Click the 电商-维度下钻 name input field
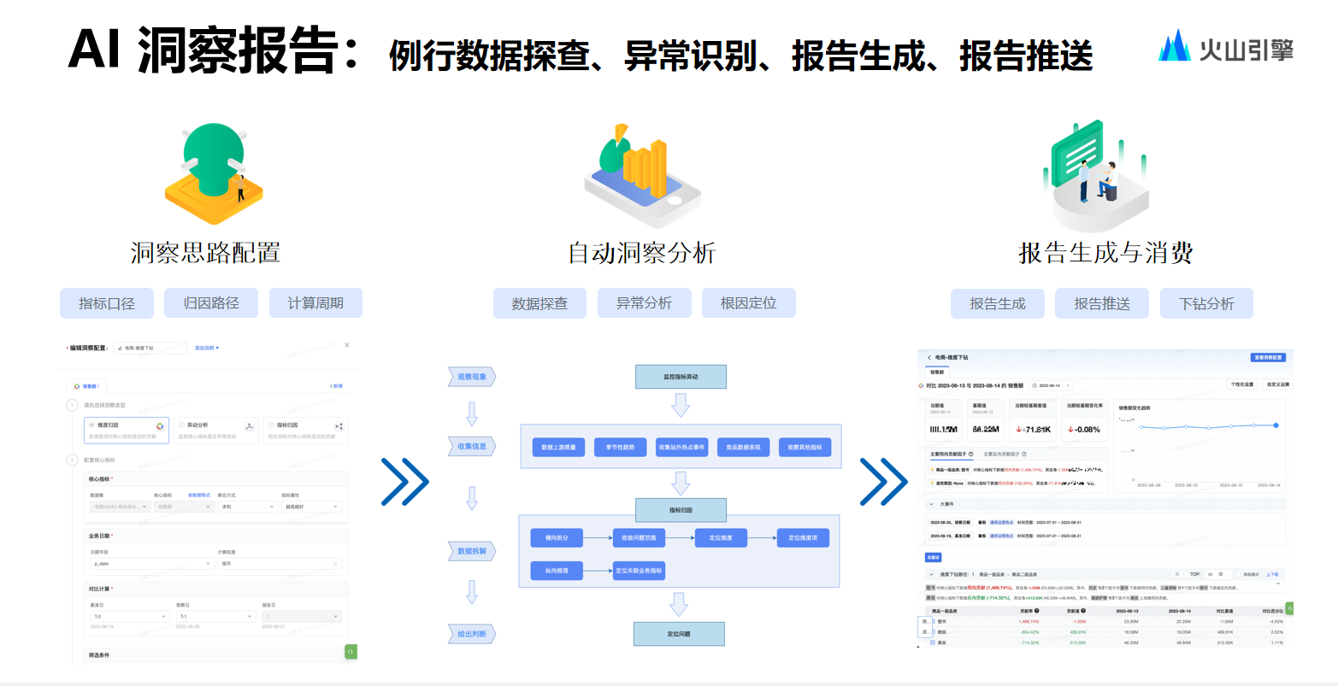Screen dimensions: 1338x686 [x=150, y=348]
